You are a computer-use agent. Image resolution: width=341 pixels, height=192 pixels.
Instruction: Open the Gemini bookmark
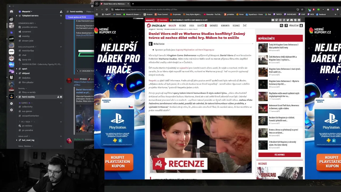click(117, 14)
